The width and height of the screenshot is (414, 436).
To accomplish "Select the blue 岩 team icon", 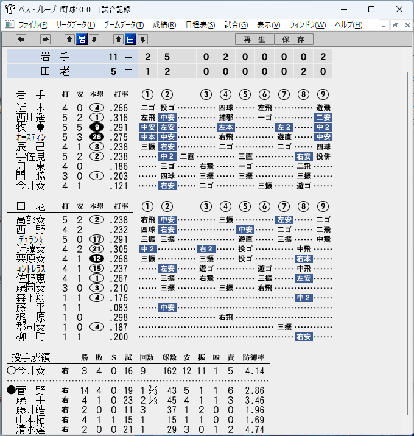I will [x=82, y=39].
